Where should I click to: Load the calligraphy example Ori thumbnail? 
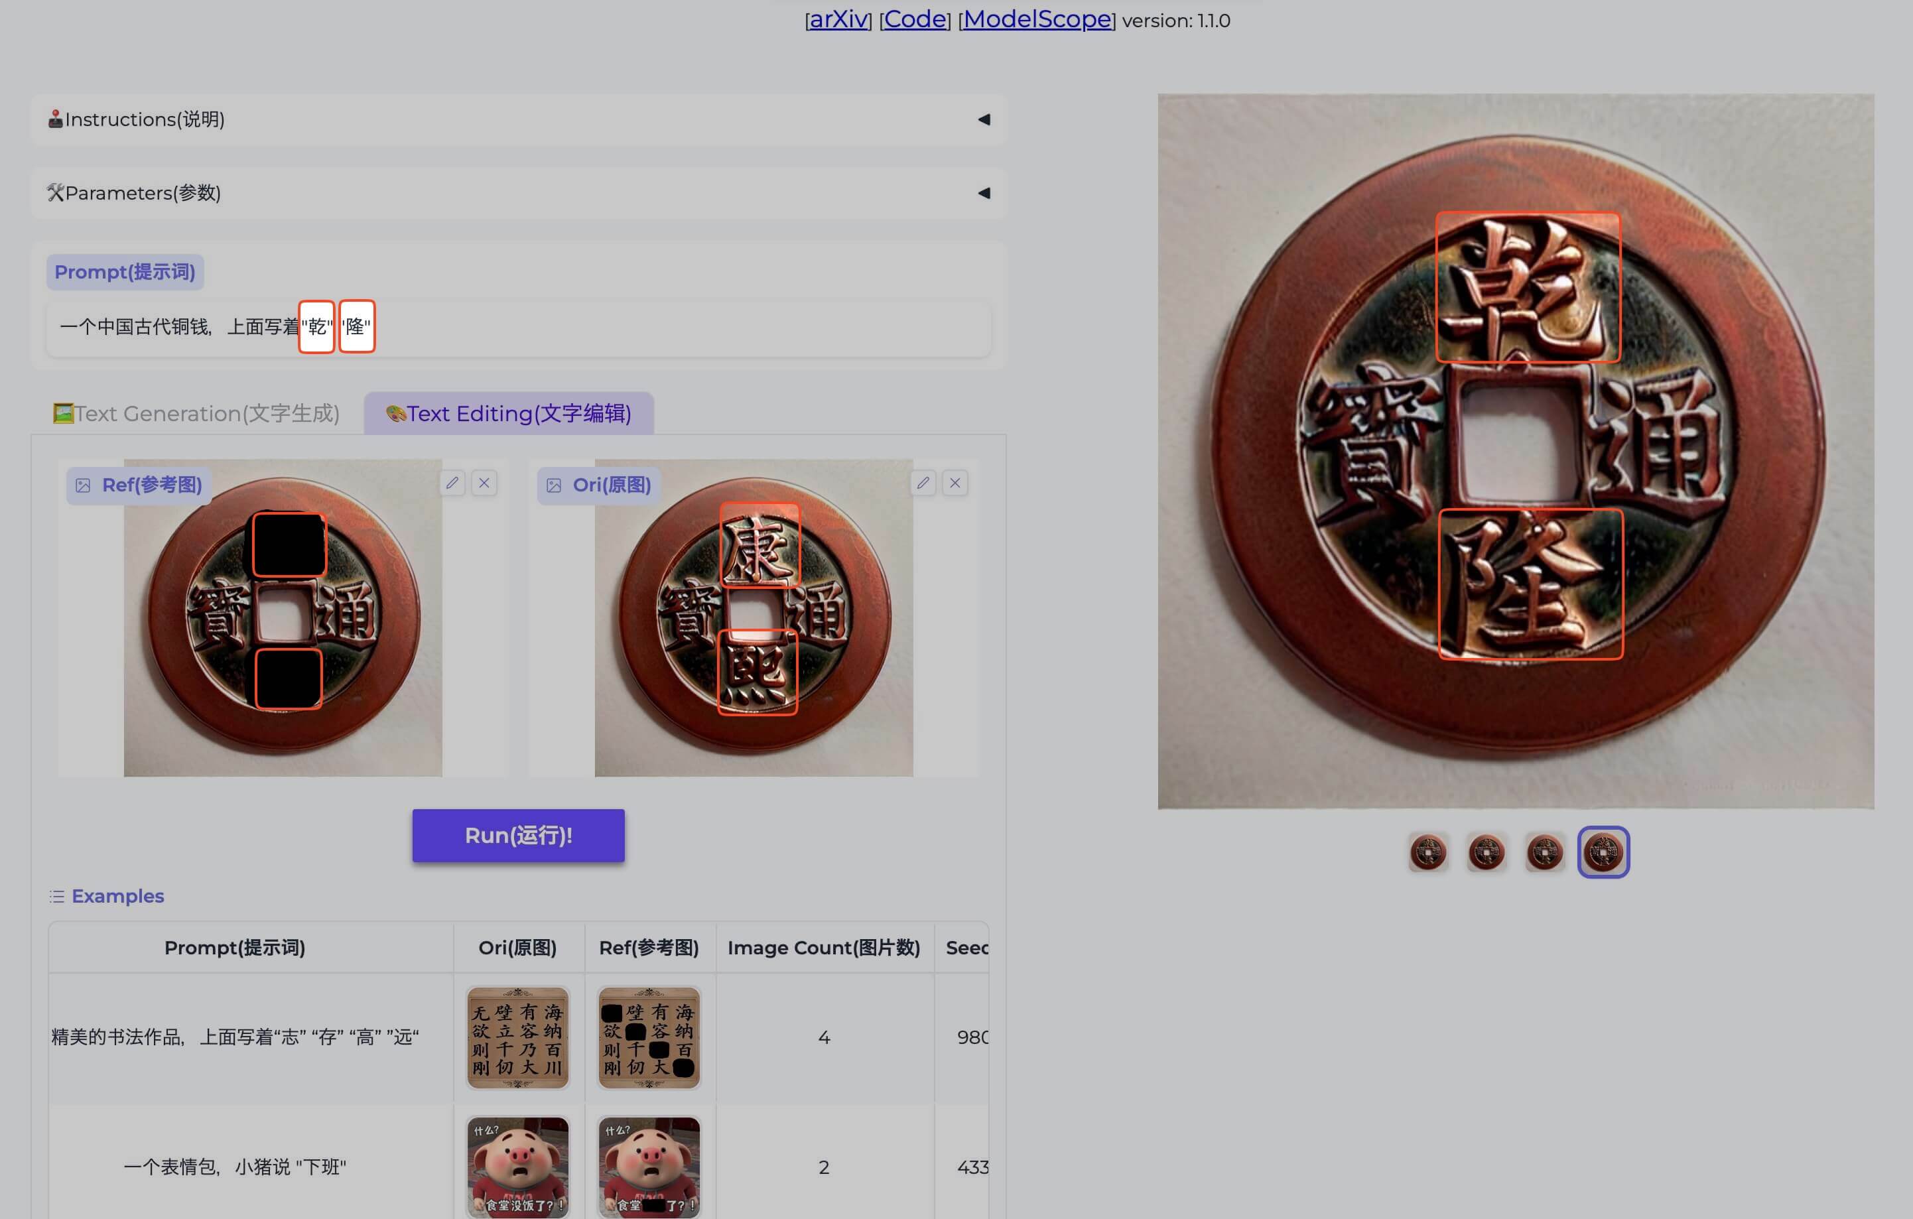[517, 1037]
